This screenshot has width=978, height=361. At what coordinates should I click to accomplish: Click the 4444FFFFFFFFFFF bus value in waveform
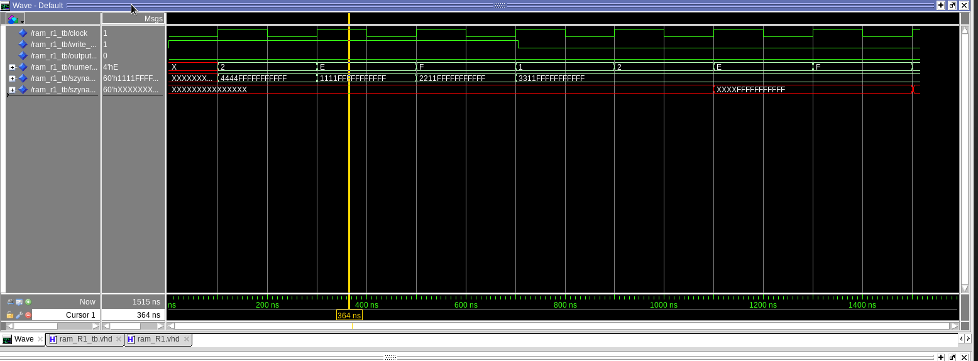pos(253,78)
